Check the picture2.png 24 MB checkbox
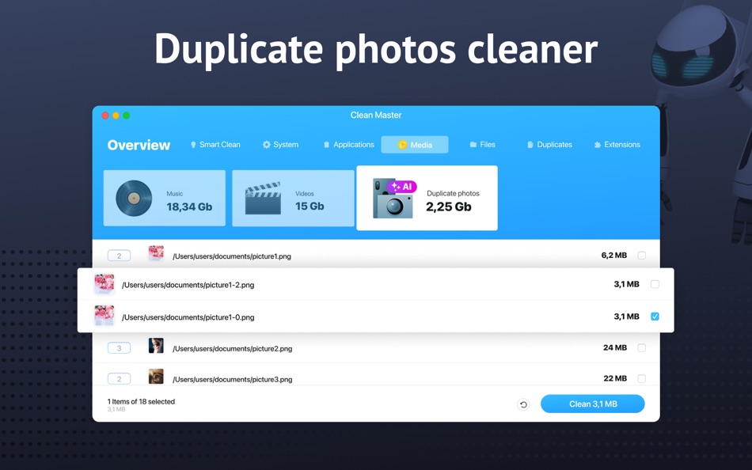752x470 pixels. pos(642,347)
